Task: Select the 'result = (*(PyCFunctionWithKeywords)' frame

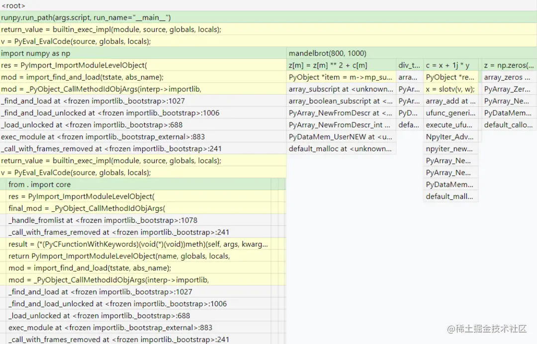Action: tap(138, 244)
